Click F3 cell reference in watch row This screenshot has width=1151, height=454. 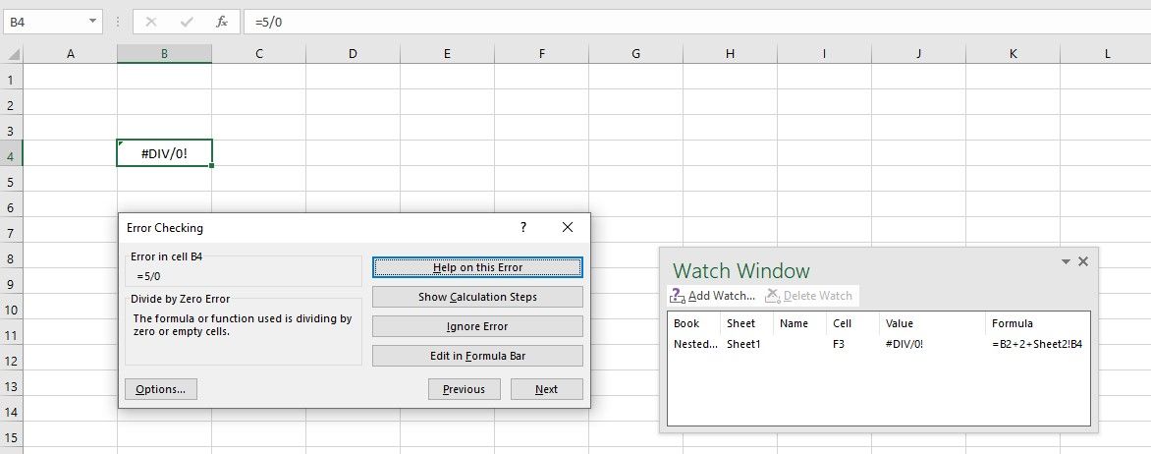pyautogui.click(x=839, y=343)
